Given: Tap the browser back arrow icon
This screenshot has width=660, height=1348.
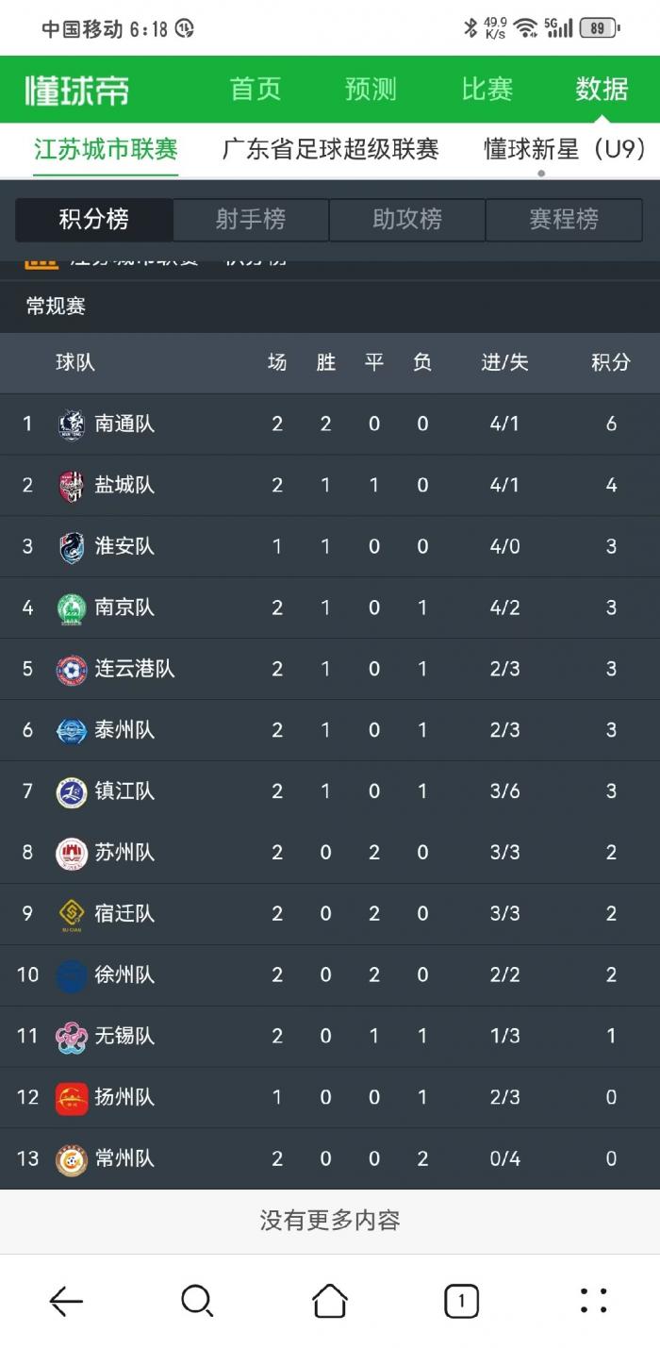Looking at the screenshot, I should tap(66, 1302).
